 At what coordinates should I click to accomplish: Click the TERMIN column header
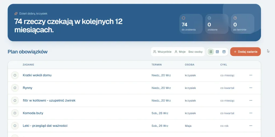pos(157,65)
